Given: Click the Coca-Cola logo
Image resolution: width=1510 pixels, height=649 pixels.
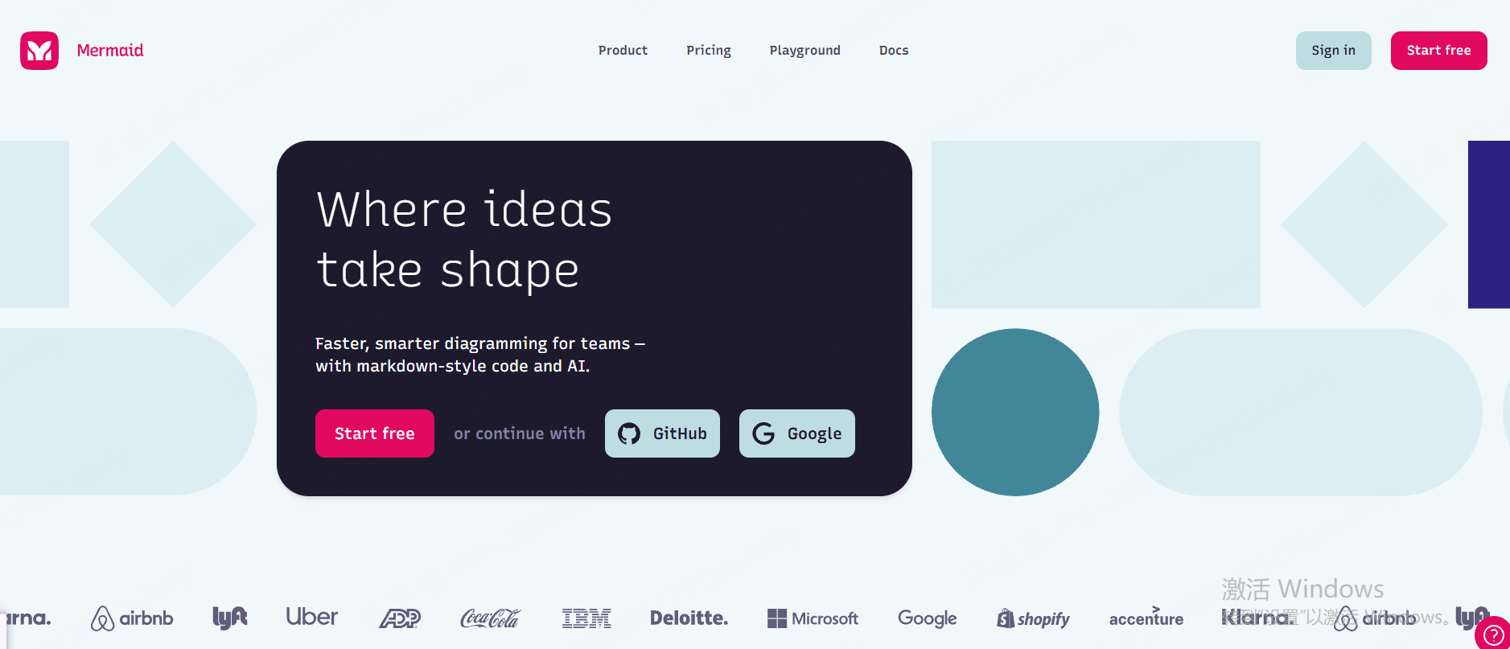Looking at the screenshot, I should [490, 618].
